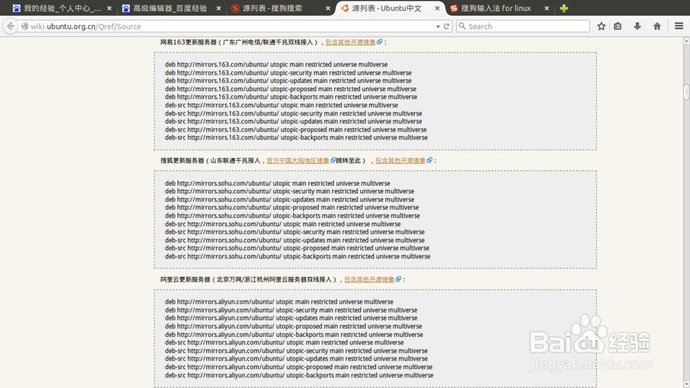
Task: Close the 搜狗输入法 for linux tab
Action: tap(546, 8)
